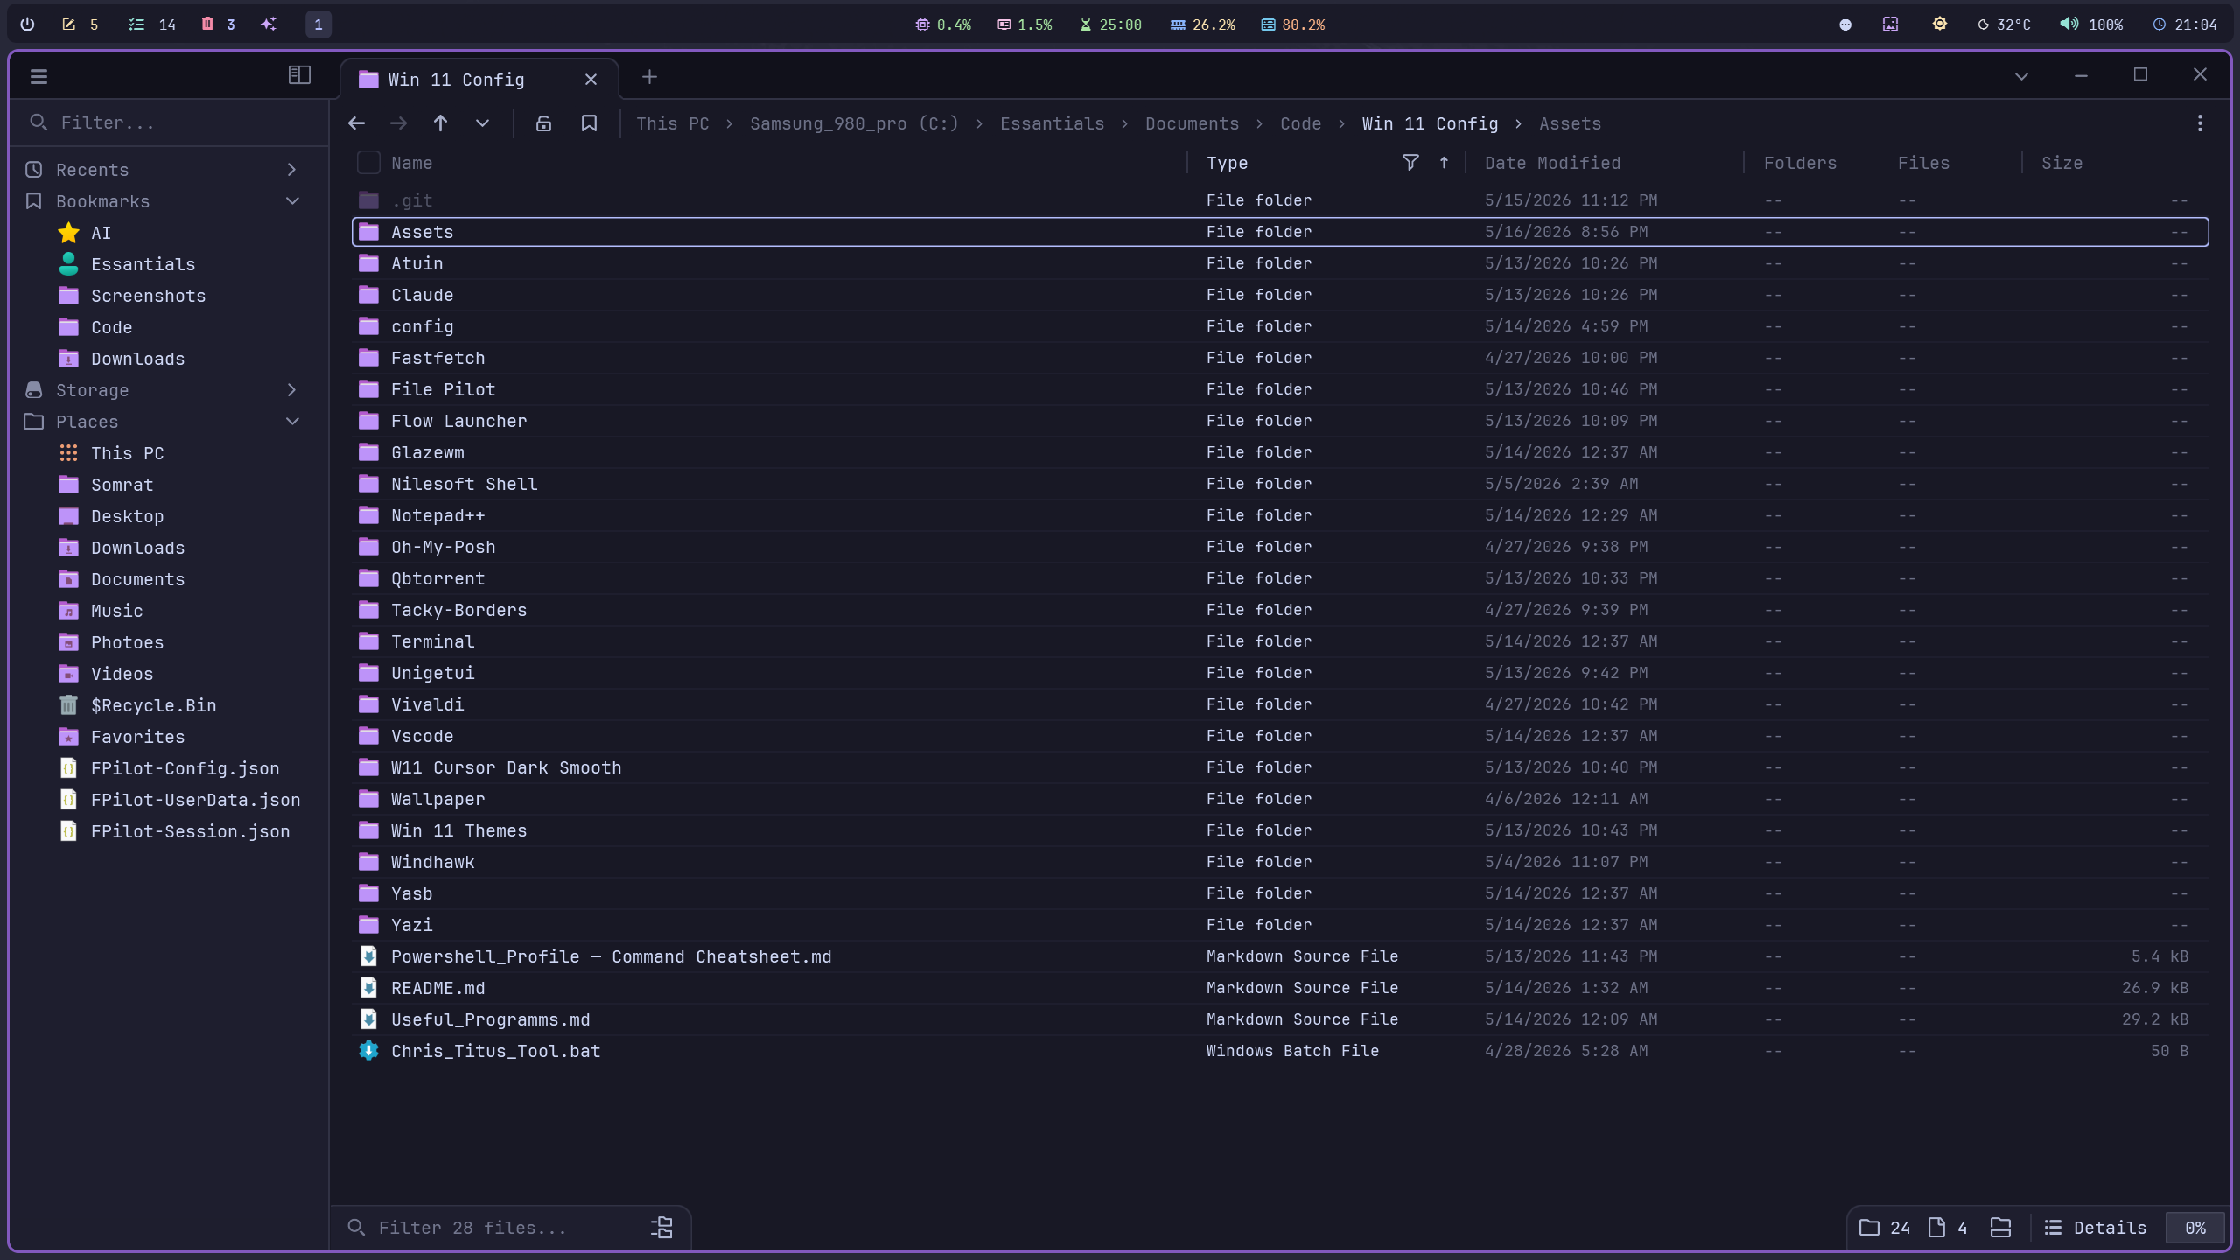Click the CPU usage 0.4% widget

point(943,24)
